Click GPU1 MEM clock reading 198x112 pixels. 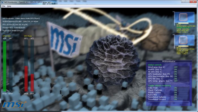(183, 31)
